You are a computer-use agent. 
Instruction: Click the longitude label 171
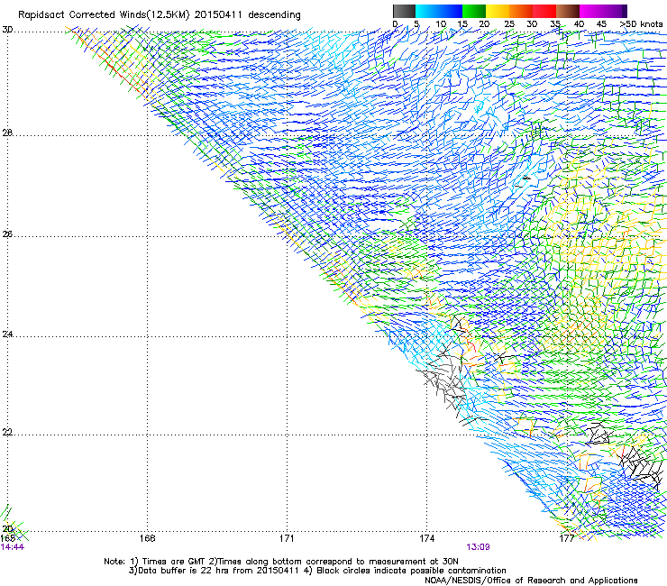287,538
